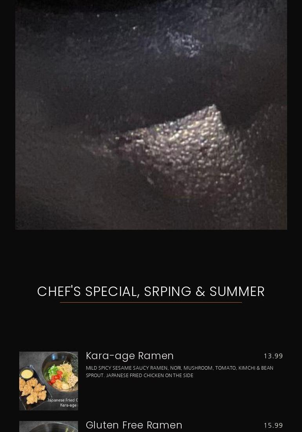Select the Gluten Free Ramen menu item title
The width and height of the screenshot is (302, 432).
click(134, 425)
